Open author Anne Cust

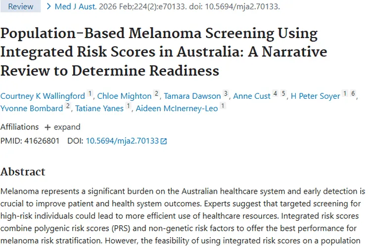click(x=252, y=96)
